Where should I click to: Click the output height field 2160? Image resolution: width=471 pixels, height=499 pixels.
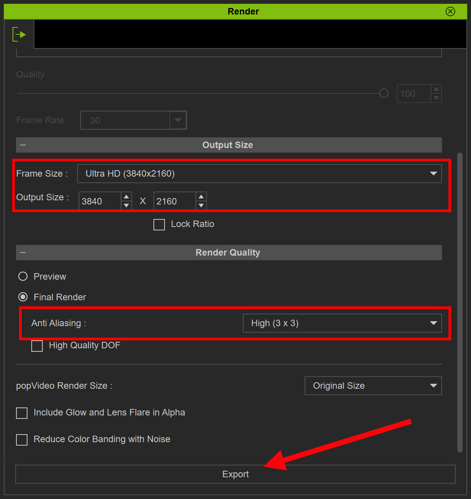tap(175, 201)
